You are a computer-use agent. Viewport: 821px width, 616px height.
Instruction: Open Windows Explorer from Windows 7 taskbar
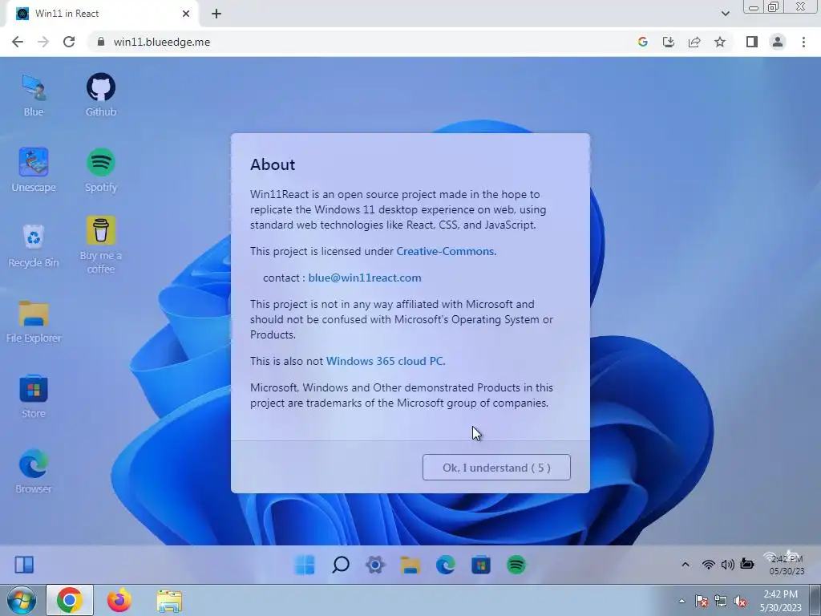169,600
